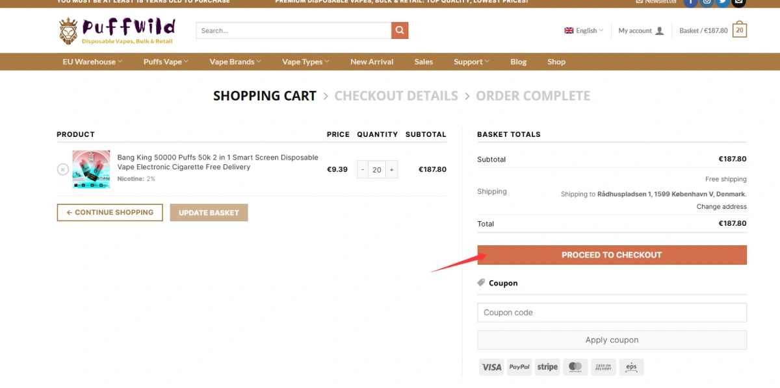The height and width of the screenshot is (388, 780).
Task: Open Twitter social icon in top bar
Action: pyautogui.click(x=722, y=2)
